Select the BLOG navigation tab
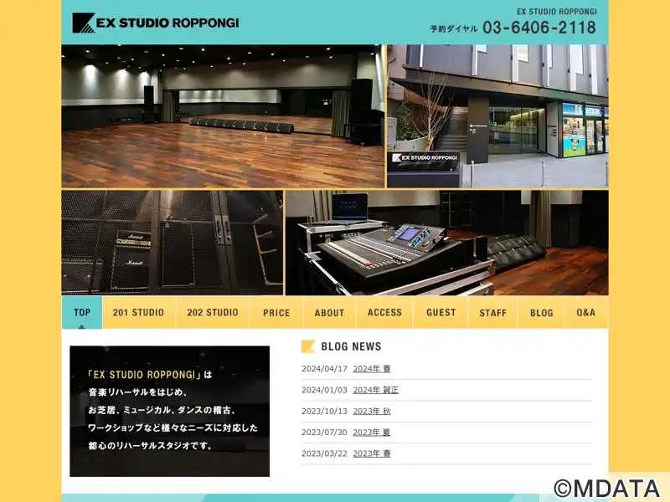Image resolution: width=670 pixels, height=502 pixels. pyautogui.click(x=541, y=312)
